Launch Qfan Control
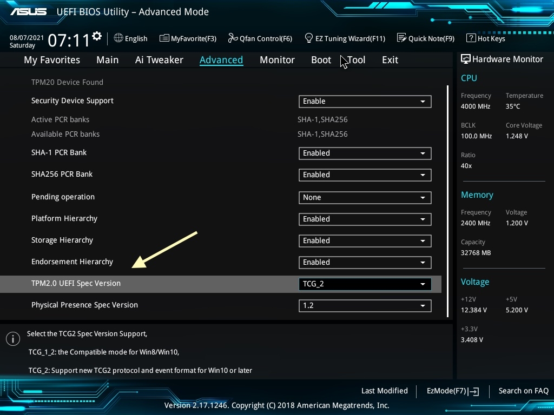The image size is (554, 415). (x=260, y=38)
